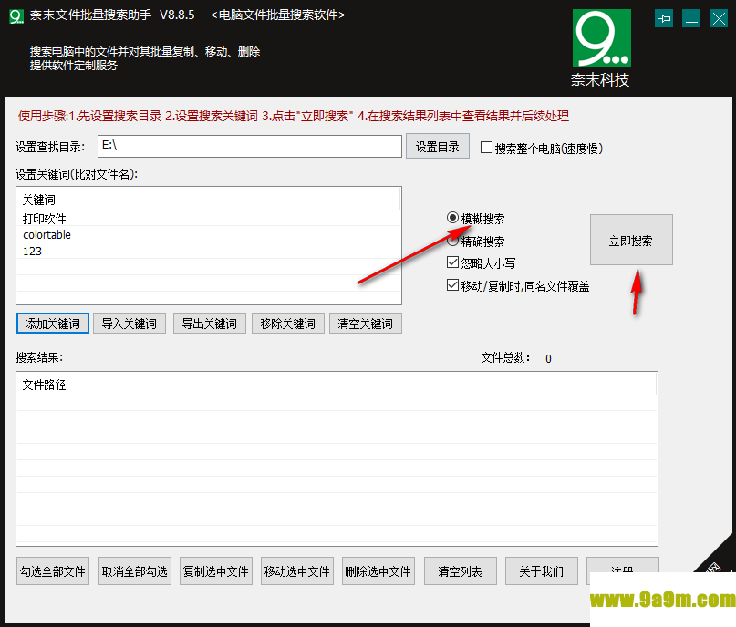The height and width of the screenshot is (627, 736).
Task: Click the 导入关键词 button
Action: pos(130,324)
